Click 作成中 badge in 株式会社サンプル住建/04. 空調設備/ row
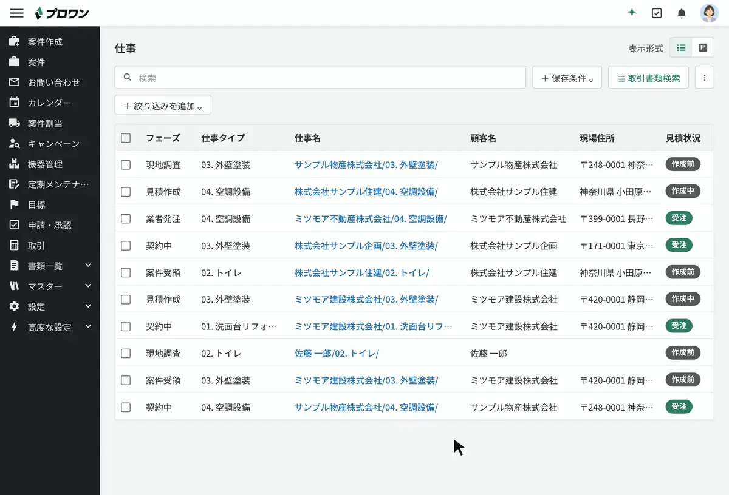 click(x=683, y=191)
